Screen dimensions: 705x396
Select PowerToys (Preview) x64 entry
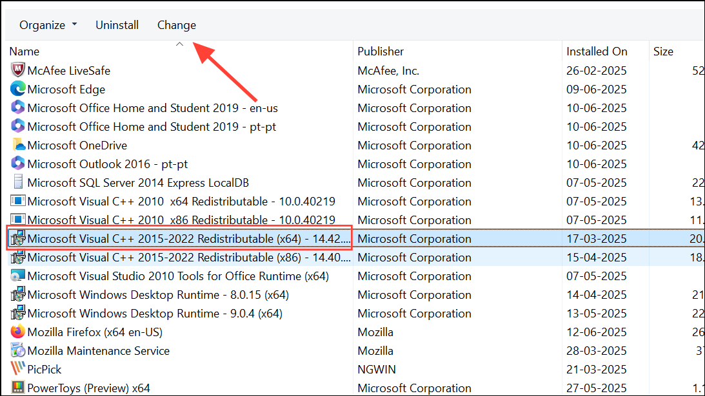tap(88, 388)
